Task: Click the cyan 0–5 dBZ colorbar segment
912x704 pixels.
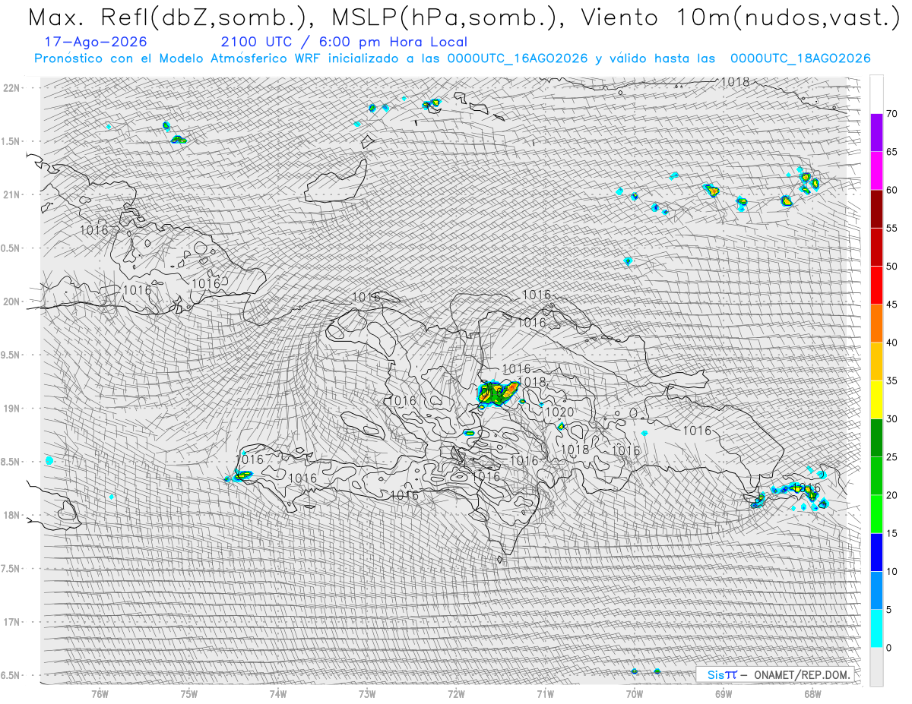Action: (876, 628)
